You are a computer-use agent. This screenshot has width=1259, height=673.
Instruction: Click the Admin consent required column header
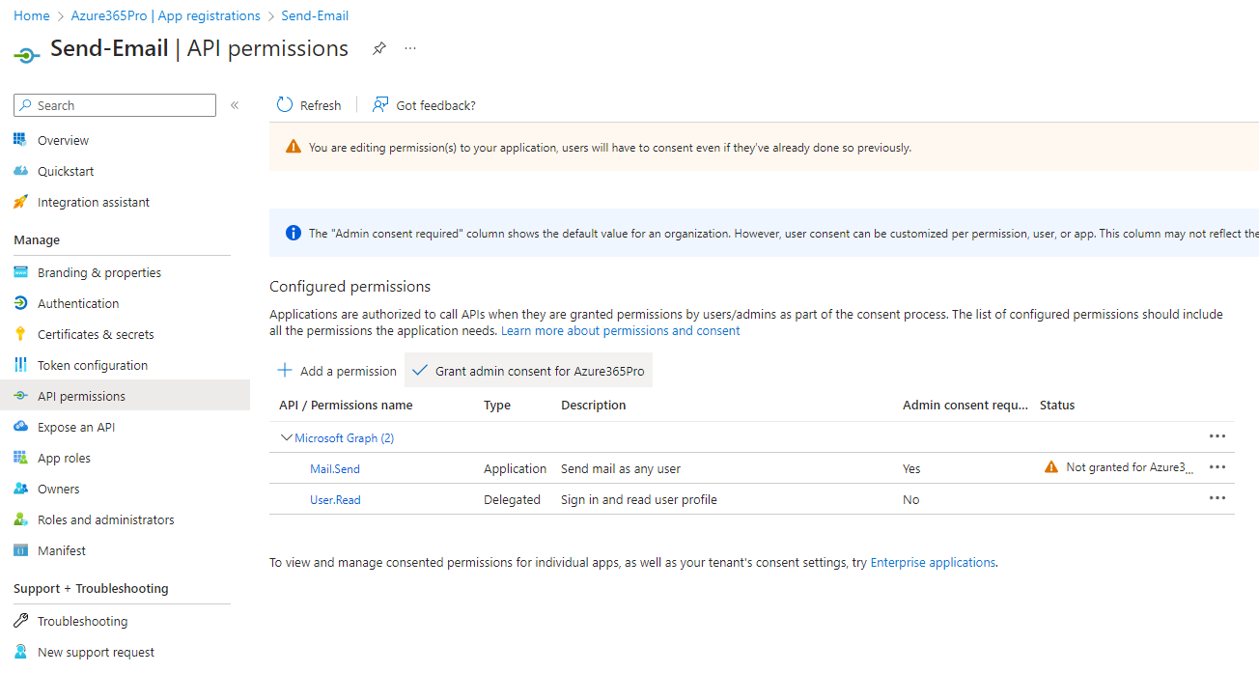(x=965, y=405)
